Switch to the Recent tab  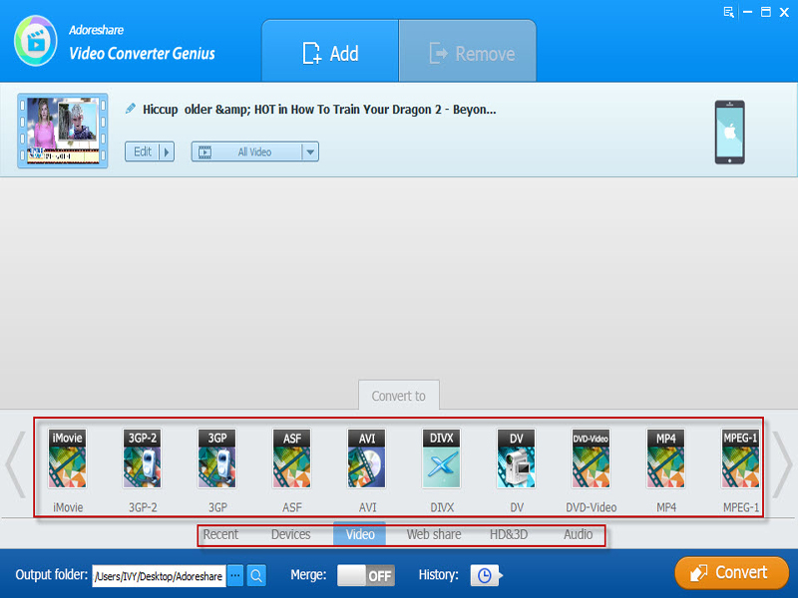220,534
